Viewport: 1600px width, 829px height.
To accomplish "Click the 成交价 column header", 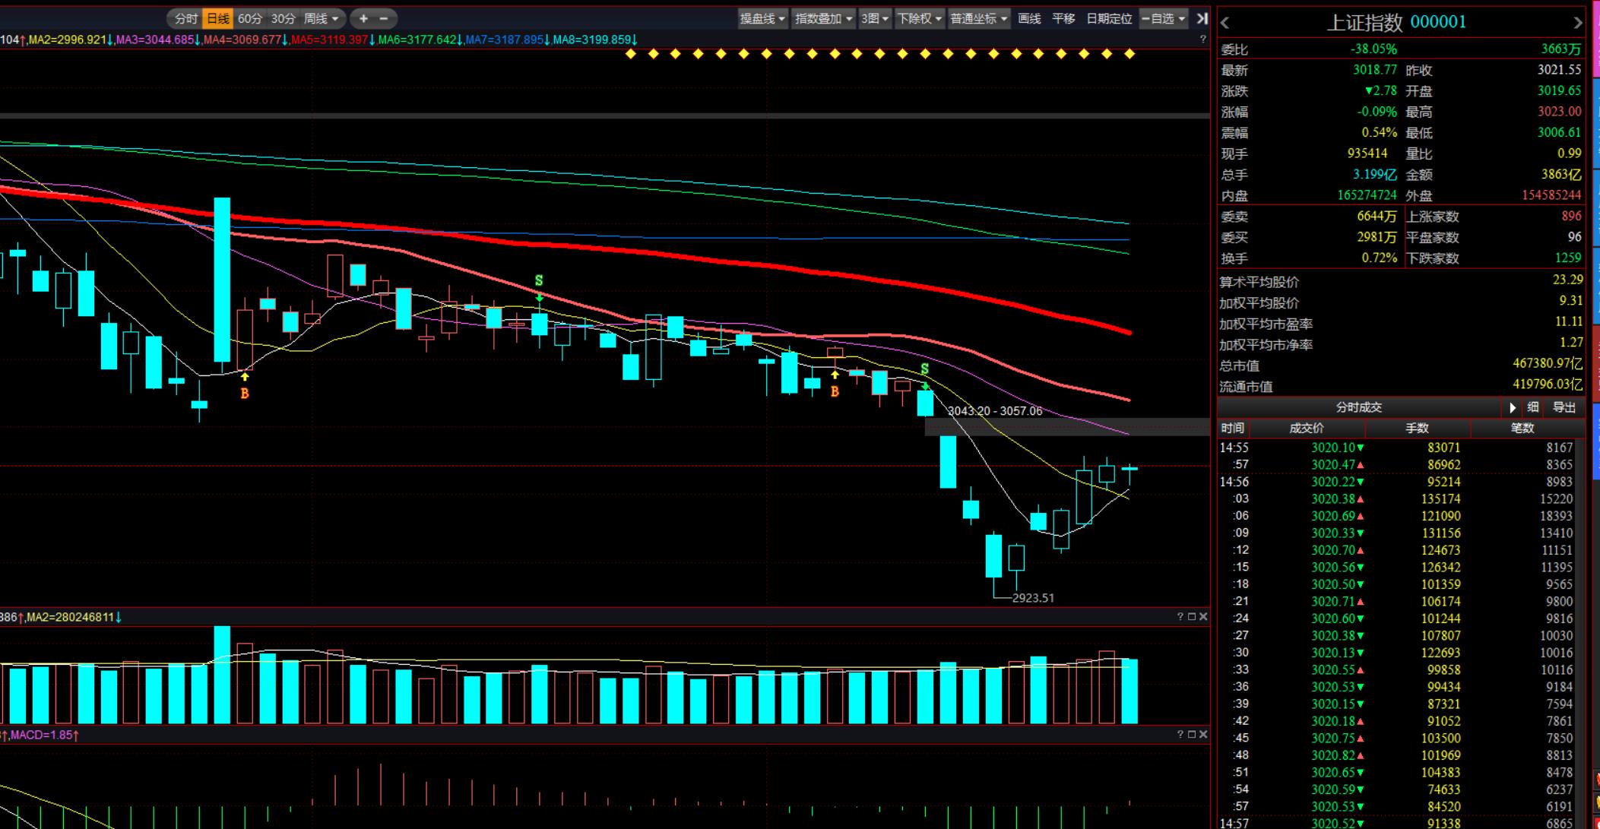I will click(x=1306, y=429).
